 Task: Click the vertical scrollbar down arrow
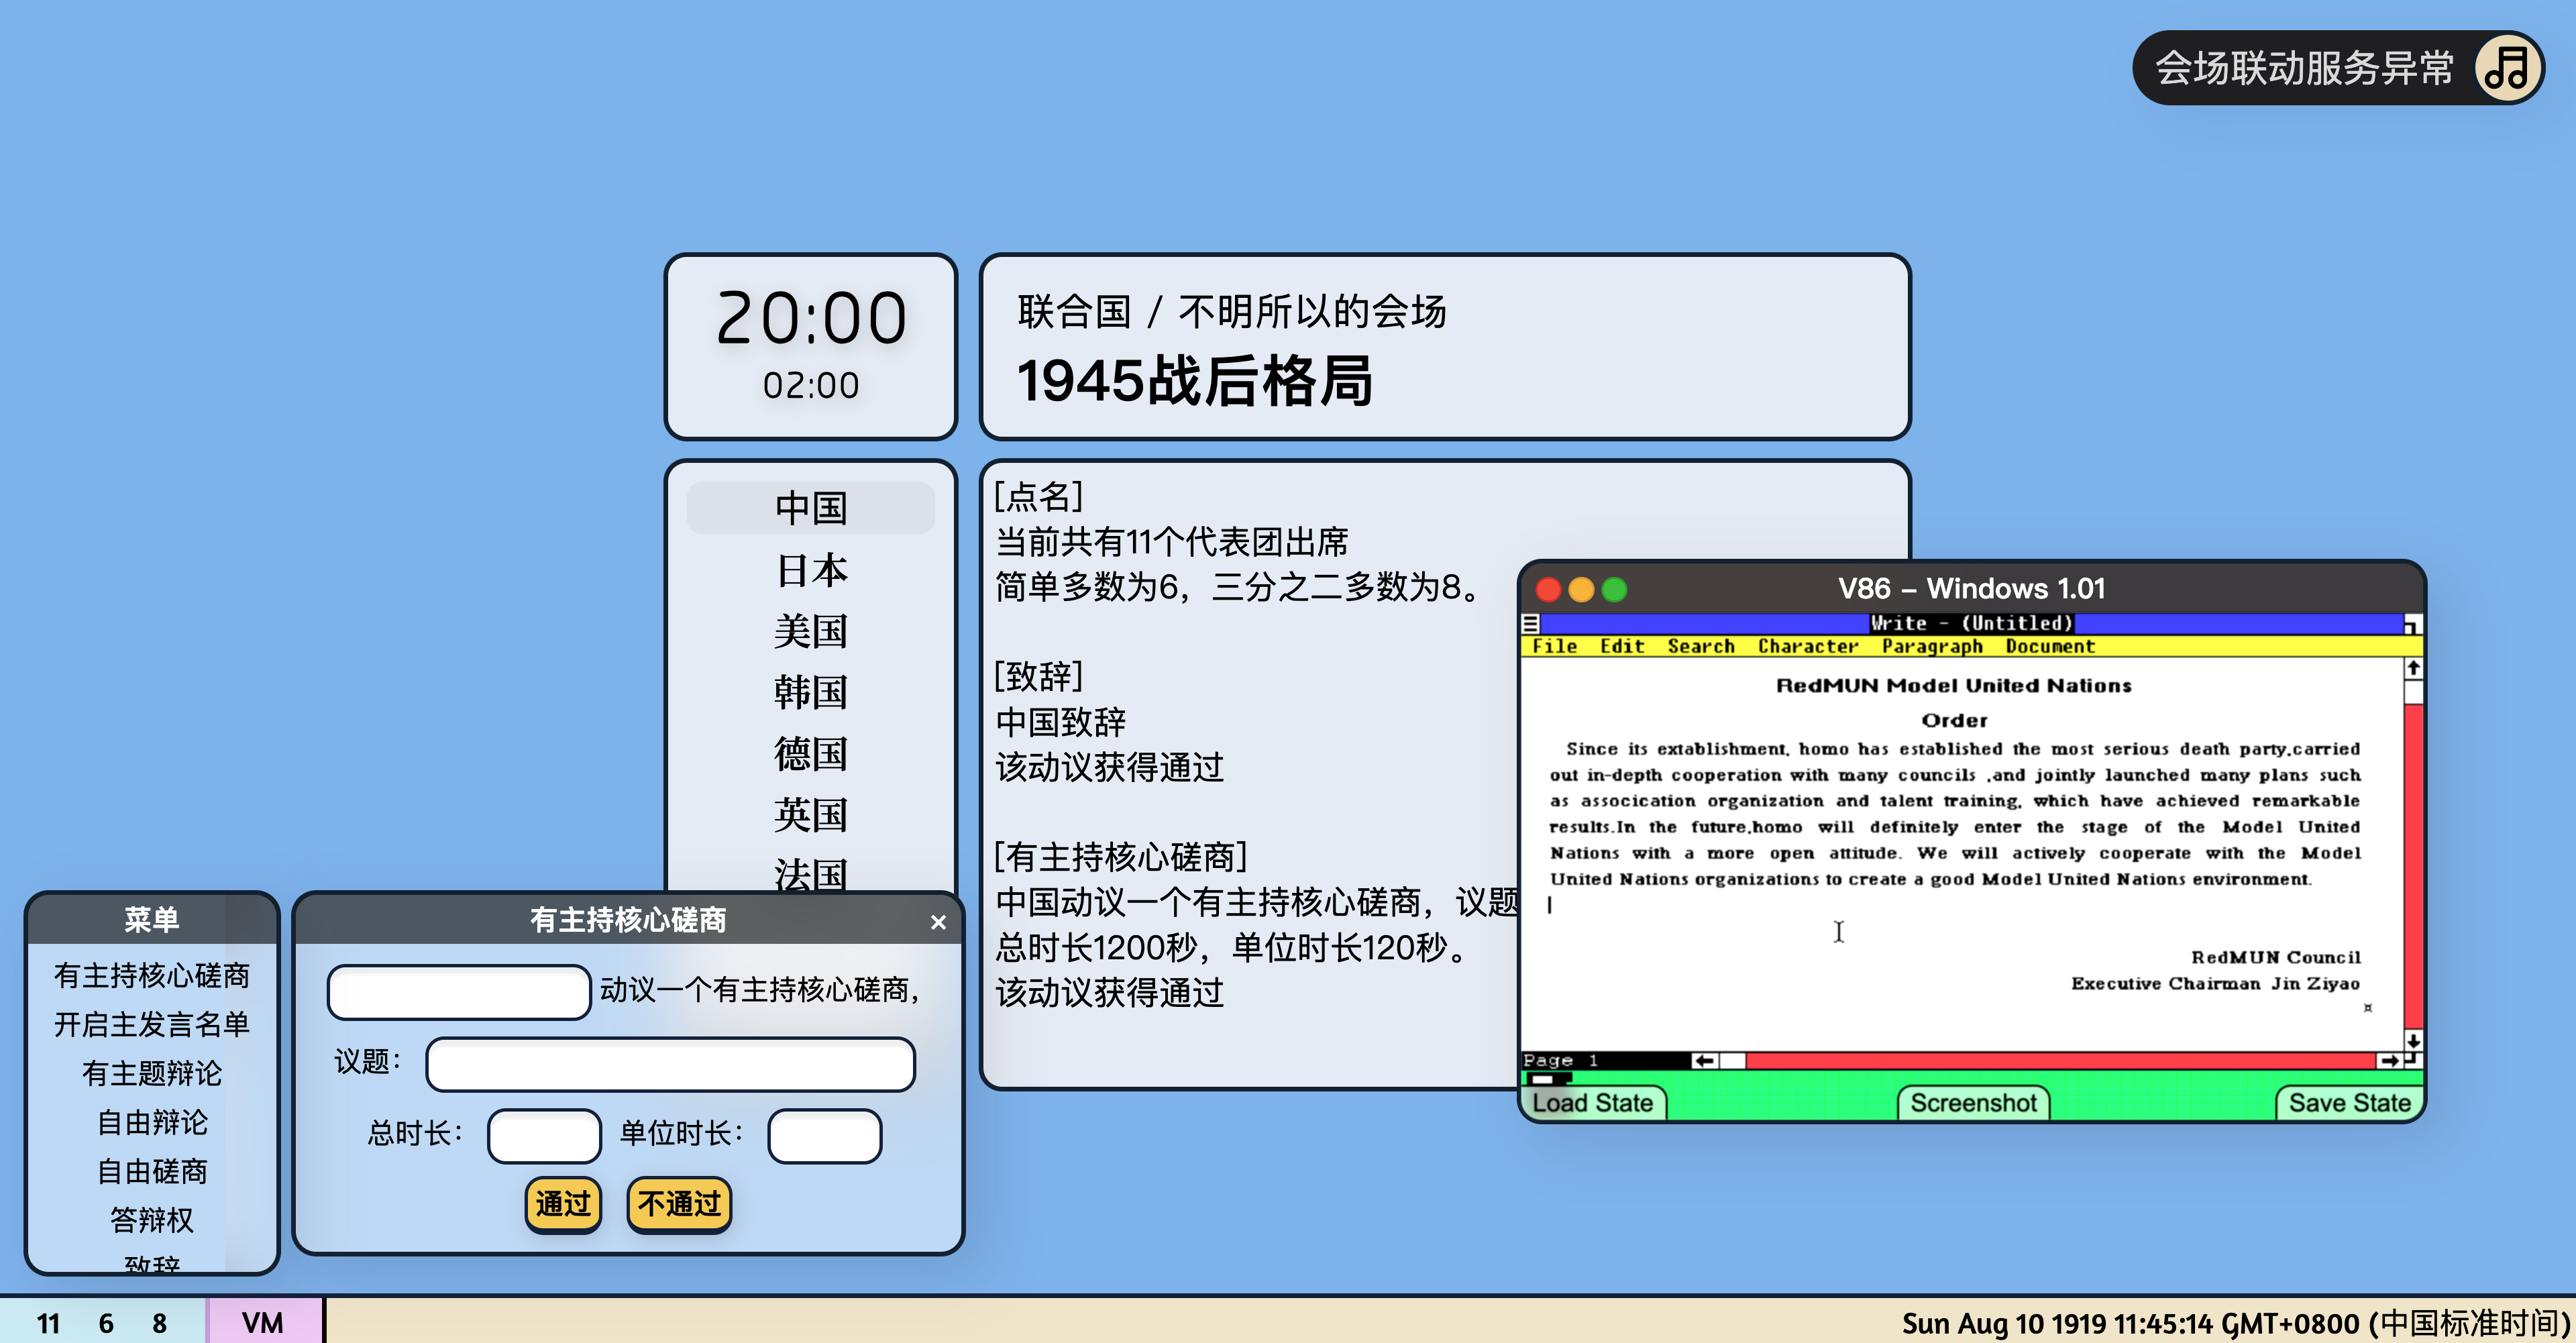point(2413,1040)
